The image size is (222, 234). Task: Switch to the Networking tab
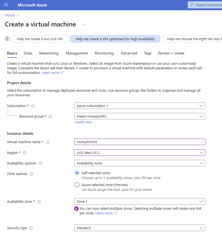click(x=49, y=53)
